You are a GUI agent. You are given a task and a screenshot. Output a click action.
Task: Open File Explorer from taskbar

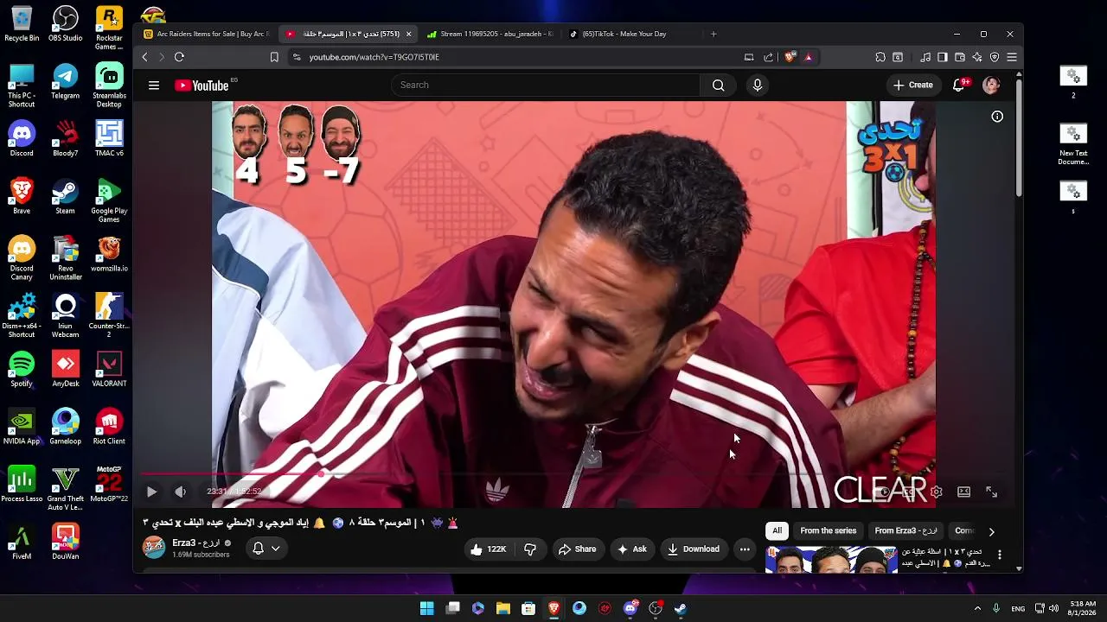tap(503, 608)
